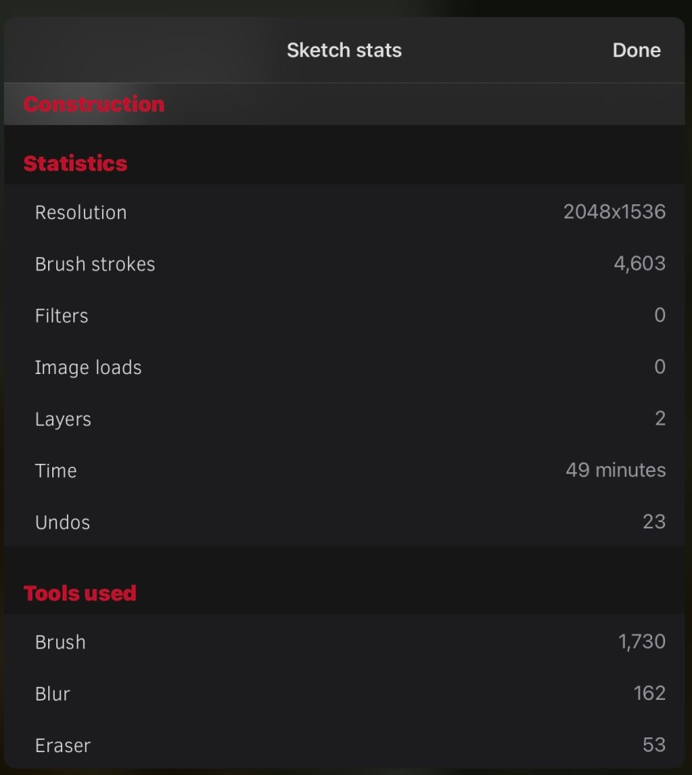This screenshot has height=775, width=692.
Task: Tap the Eraser tool row label
Action: (63, 745)
